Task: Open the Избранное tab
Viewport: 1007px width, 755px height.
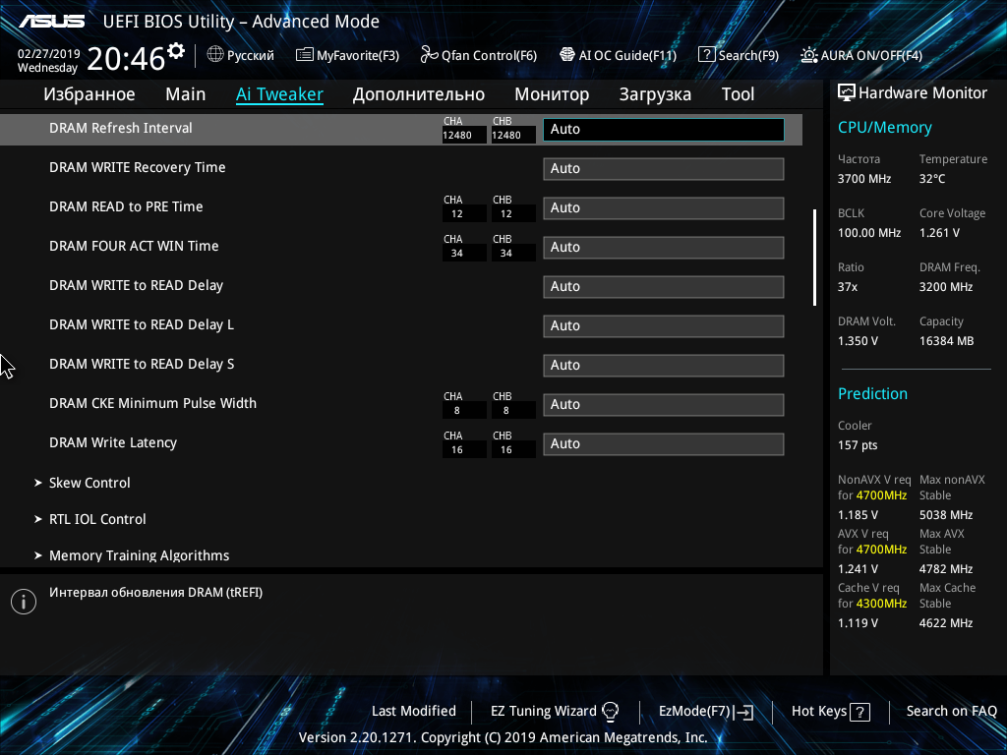Action: click(x=89, y=94)
